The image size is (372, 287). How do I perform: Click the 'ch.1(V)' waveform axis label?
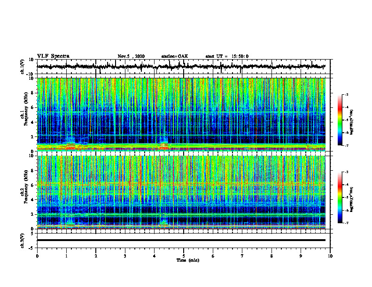pos(23,67)
